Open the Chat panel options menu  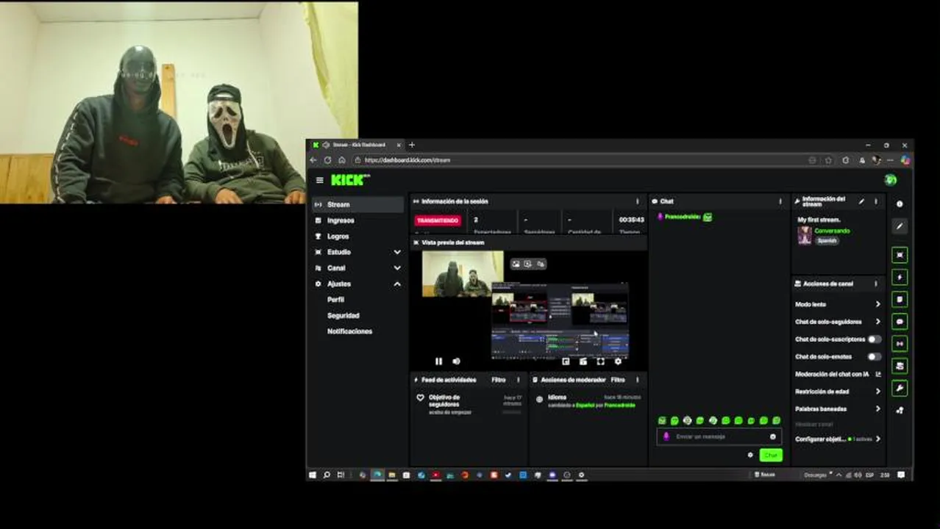[780, 201]
